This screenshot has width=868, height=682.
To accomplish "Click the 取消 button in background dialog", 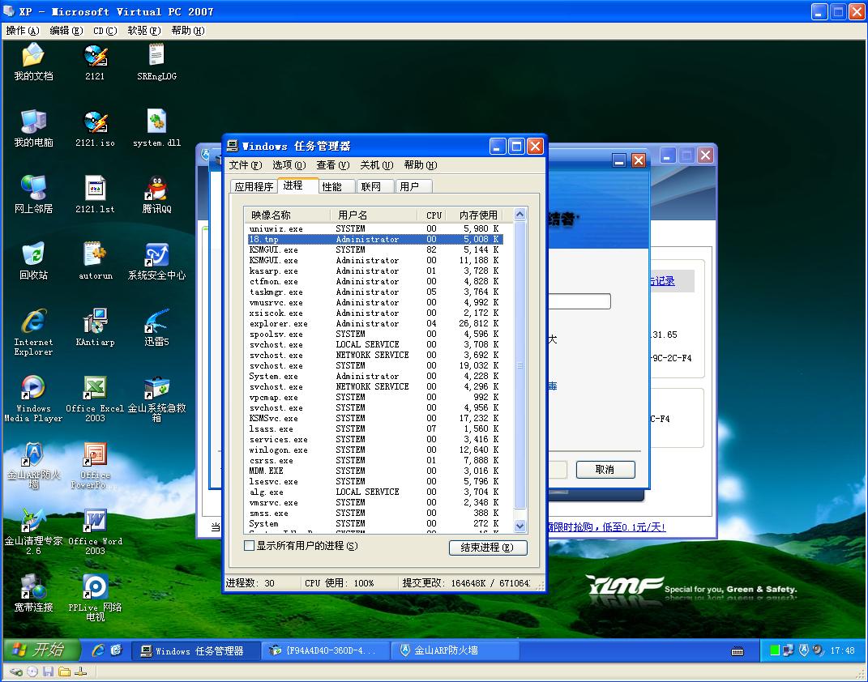I will pos(605,470).
